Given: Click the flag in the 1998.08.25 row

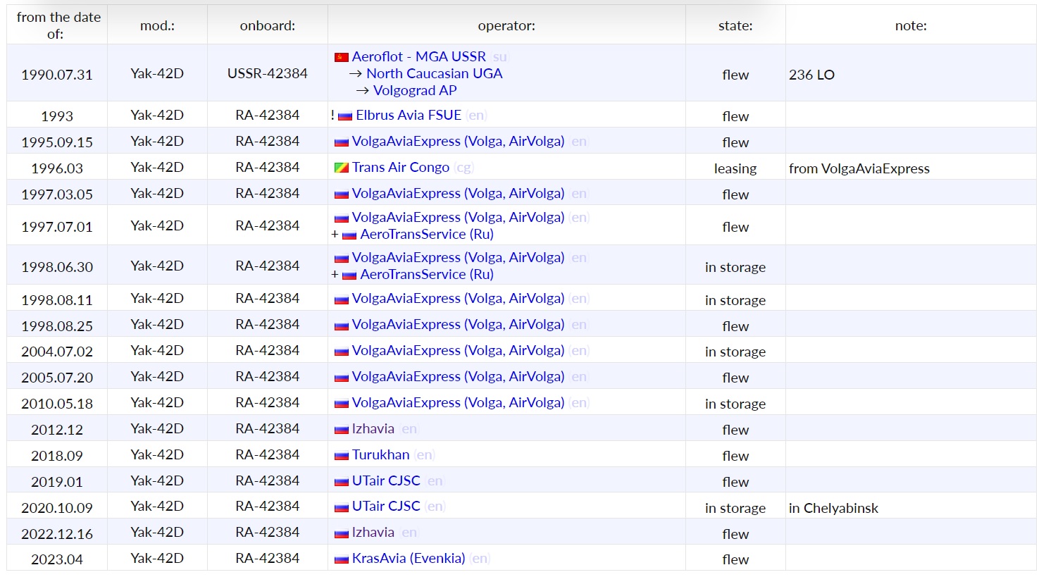Looking at the screenshot, I should (342, 325).
